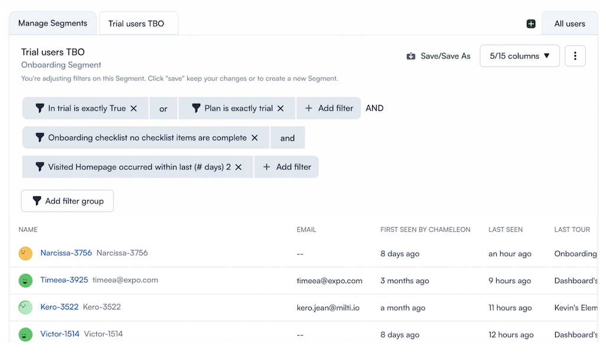Open the Timeea-3925 user profile link
Viewport: 606px width, 358px height.
pos(64,280)
